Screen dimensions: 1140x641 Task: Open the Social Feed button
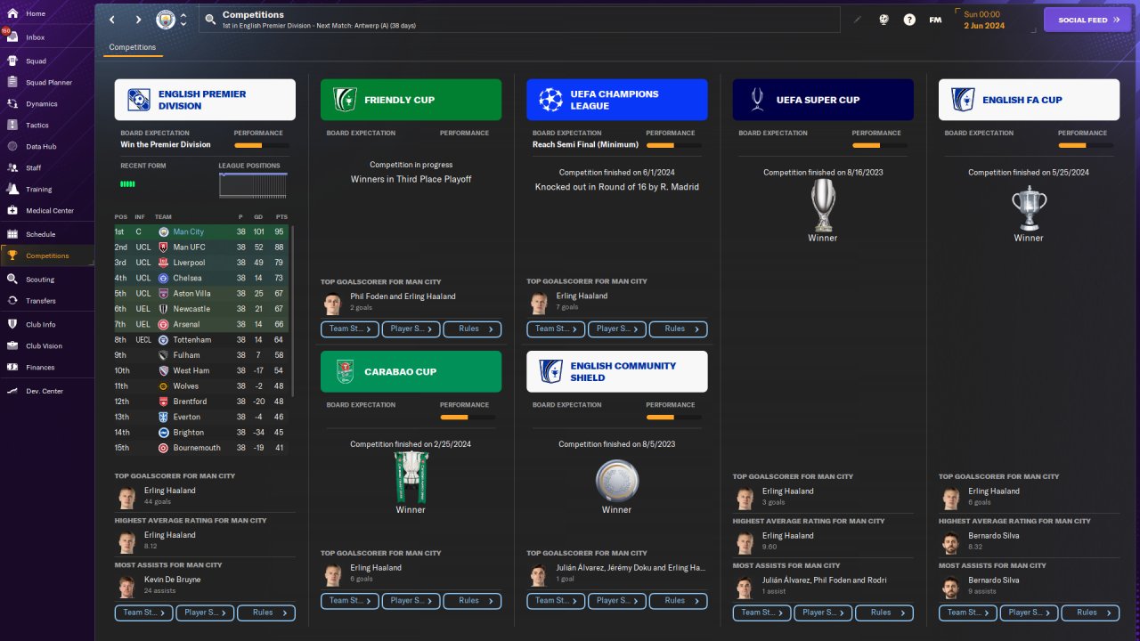pos(1087,20)
